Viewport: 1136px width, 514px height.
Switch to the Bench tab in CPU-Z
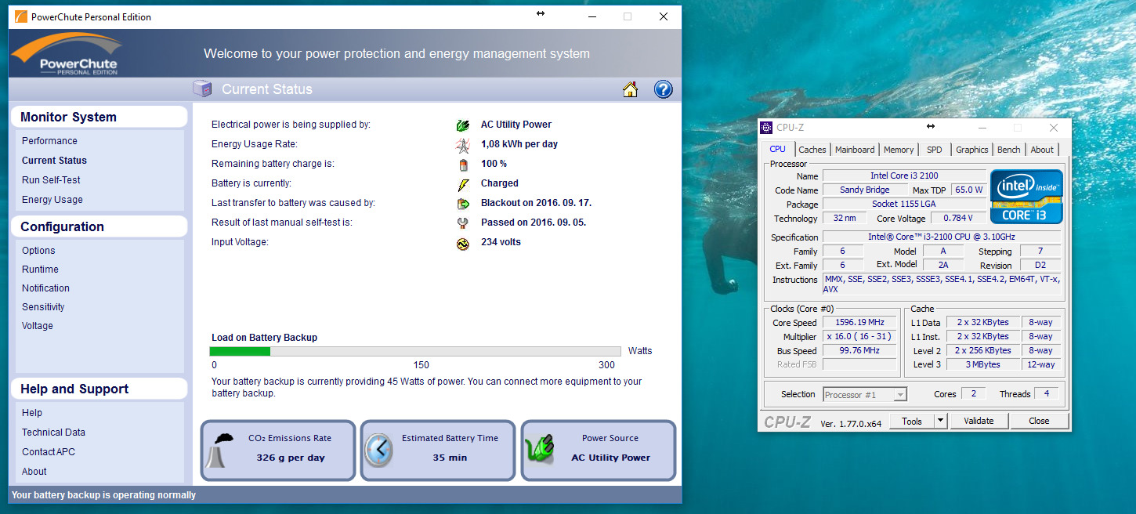click(x=1009, y=150)
